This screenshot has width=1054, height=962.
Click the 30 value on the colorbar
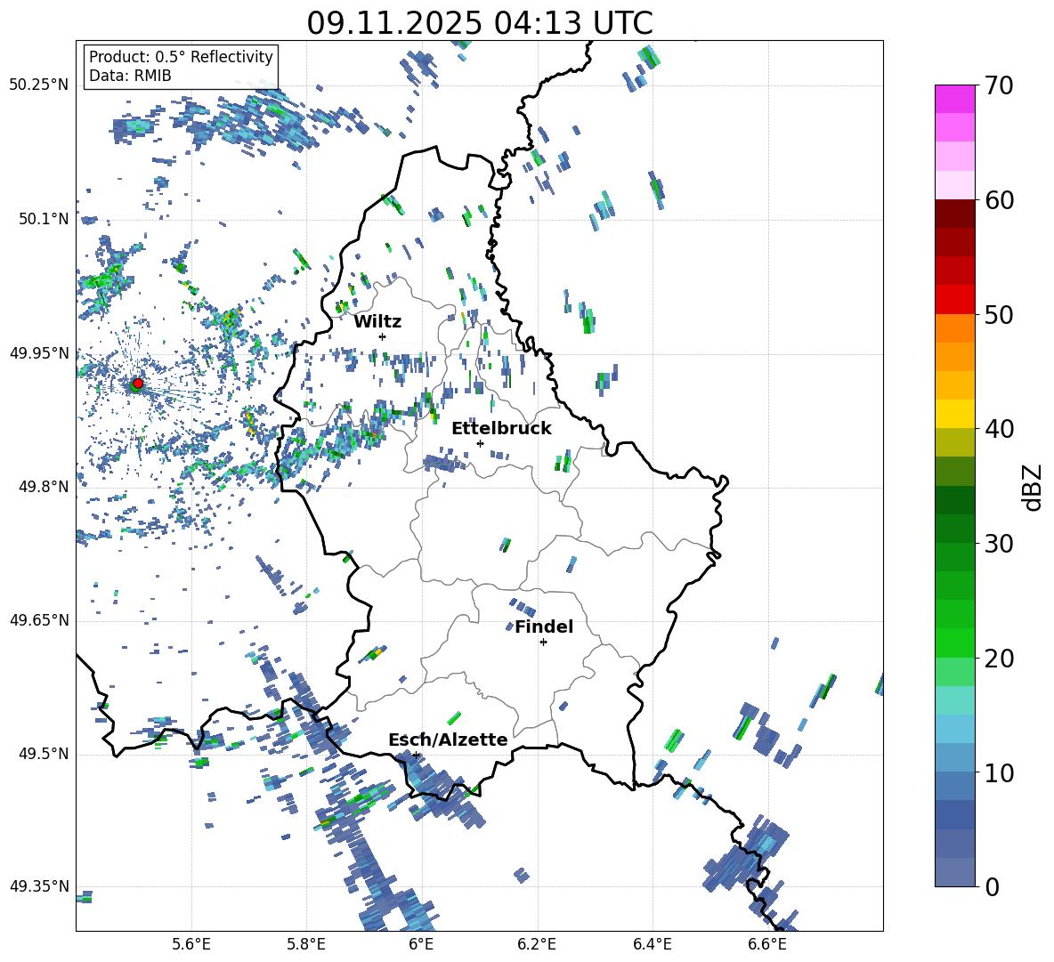point(1000,544)
